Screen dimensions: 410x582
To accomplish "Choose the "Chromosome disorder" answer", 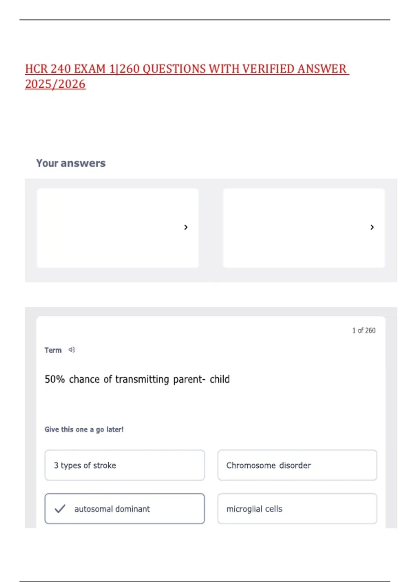I will click(297, 465).
